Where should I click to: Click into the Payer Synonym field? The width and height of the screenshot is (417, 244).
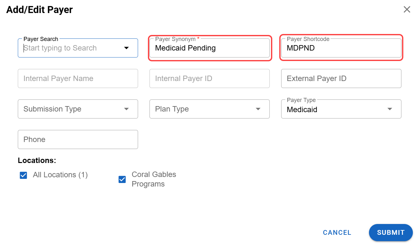coord(210,48)
